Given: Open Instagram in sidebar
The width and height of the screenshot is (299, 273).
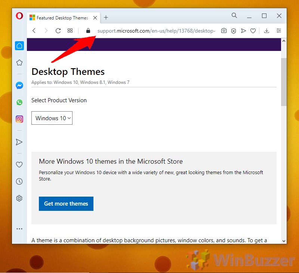Looking at the screenshot, I should click(19, 119).
